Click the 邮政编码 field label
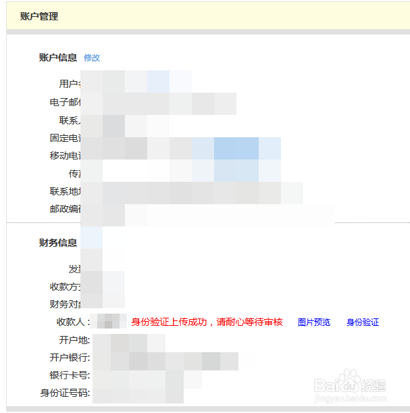 tap(65, 209)
